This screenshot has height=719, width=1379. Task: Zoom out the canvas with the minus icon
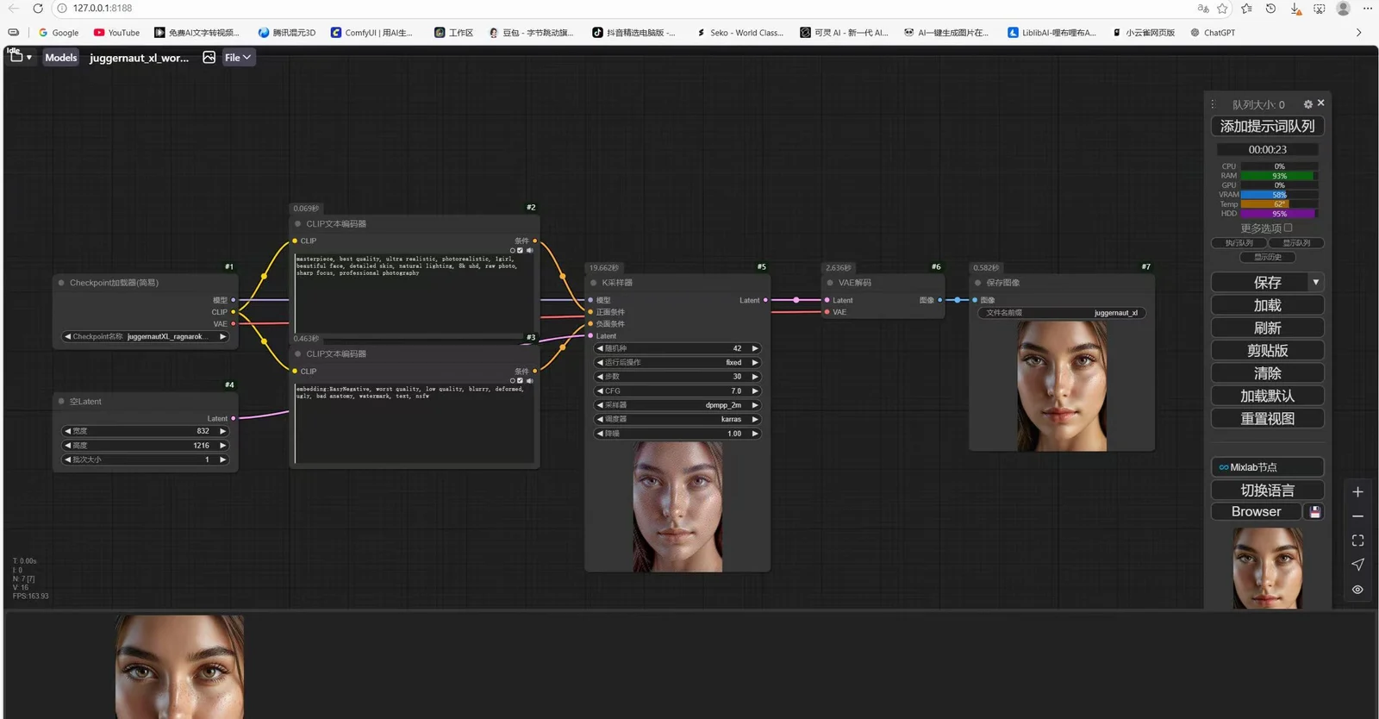point(1357,516)
